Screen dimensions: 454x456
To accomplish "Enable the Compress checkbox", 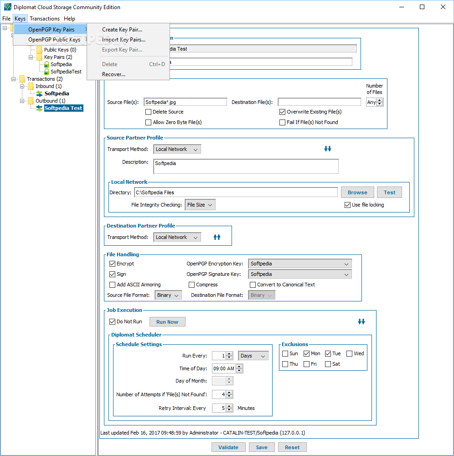I will [x=191, y=285].
